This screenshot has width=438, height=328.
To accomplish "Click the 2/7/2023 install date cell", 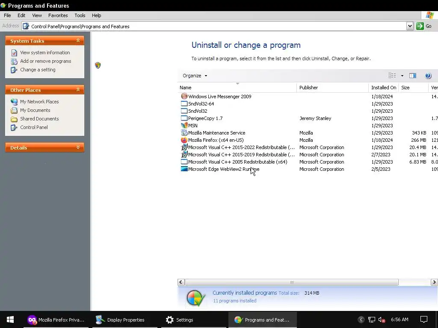I will coord(380,155).
